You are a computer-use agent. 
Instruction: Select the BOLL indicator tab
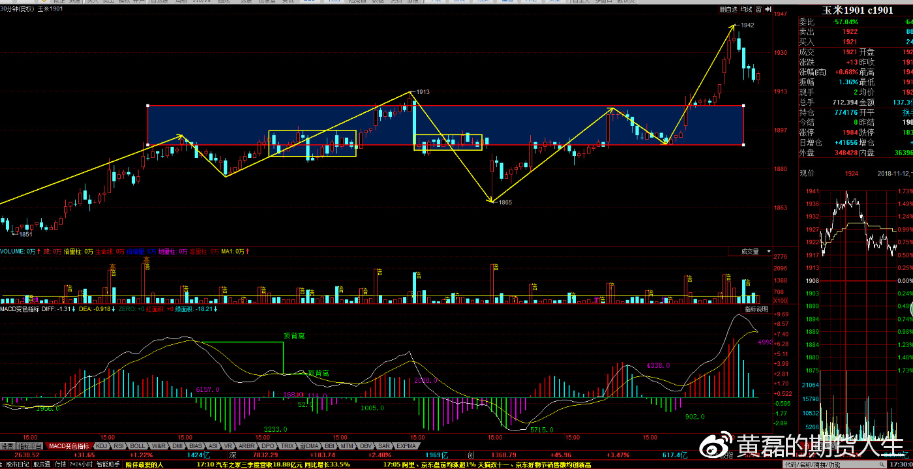(x=138, y=446)
